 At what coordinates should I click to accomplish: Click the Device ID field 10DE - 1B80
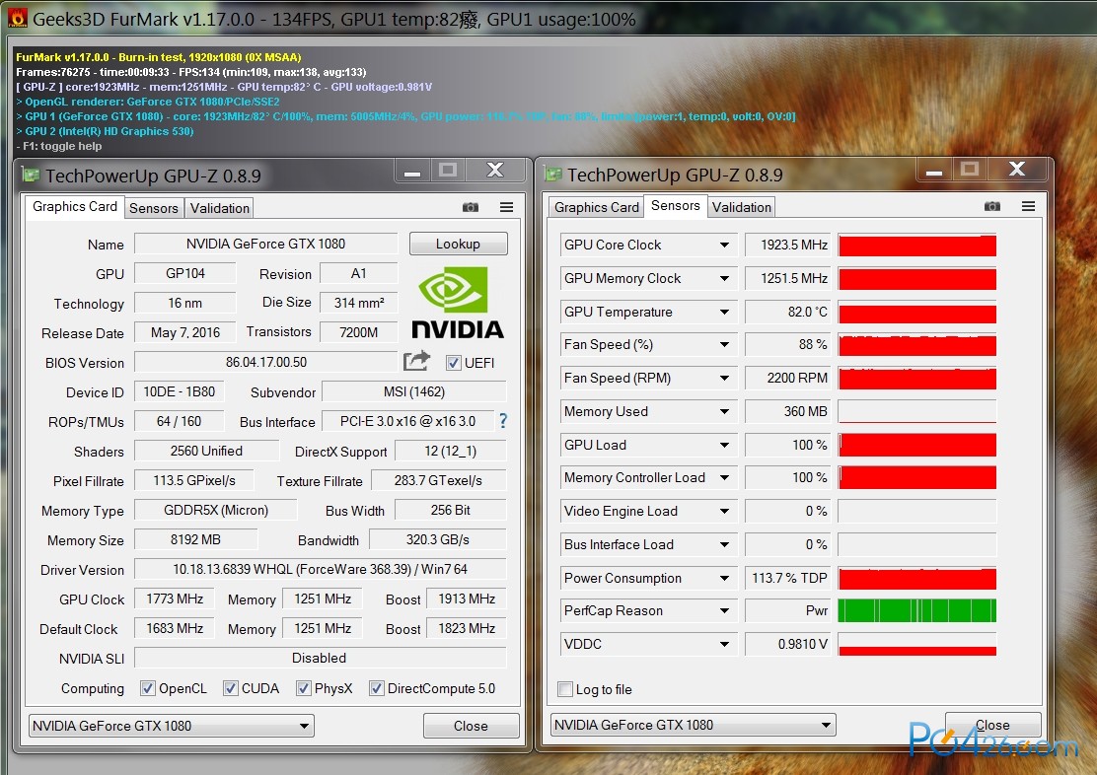(180, 391)
